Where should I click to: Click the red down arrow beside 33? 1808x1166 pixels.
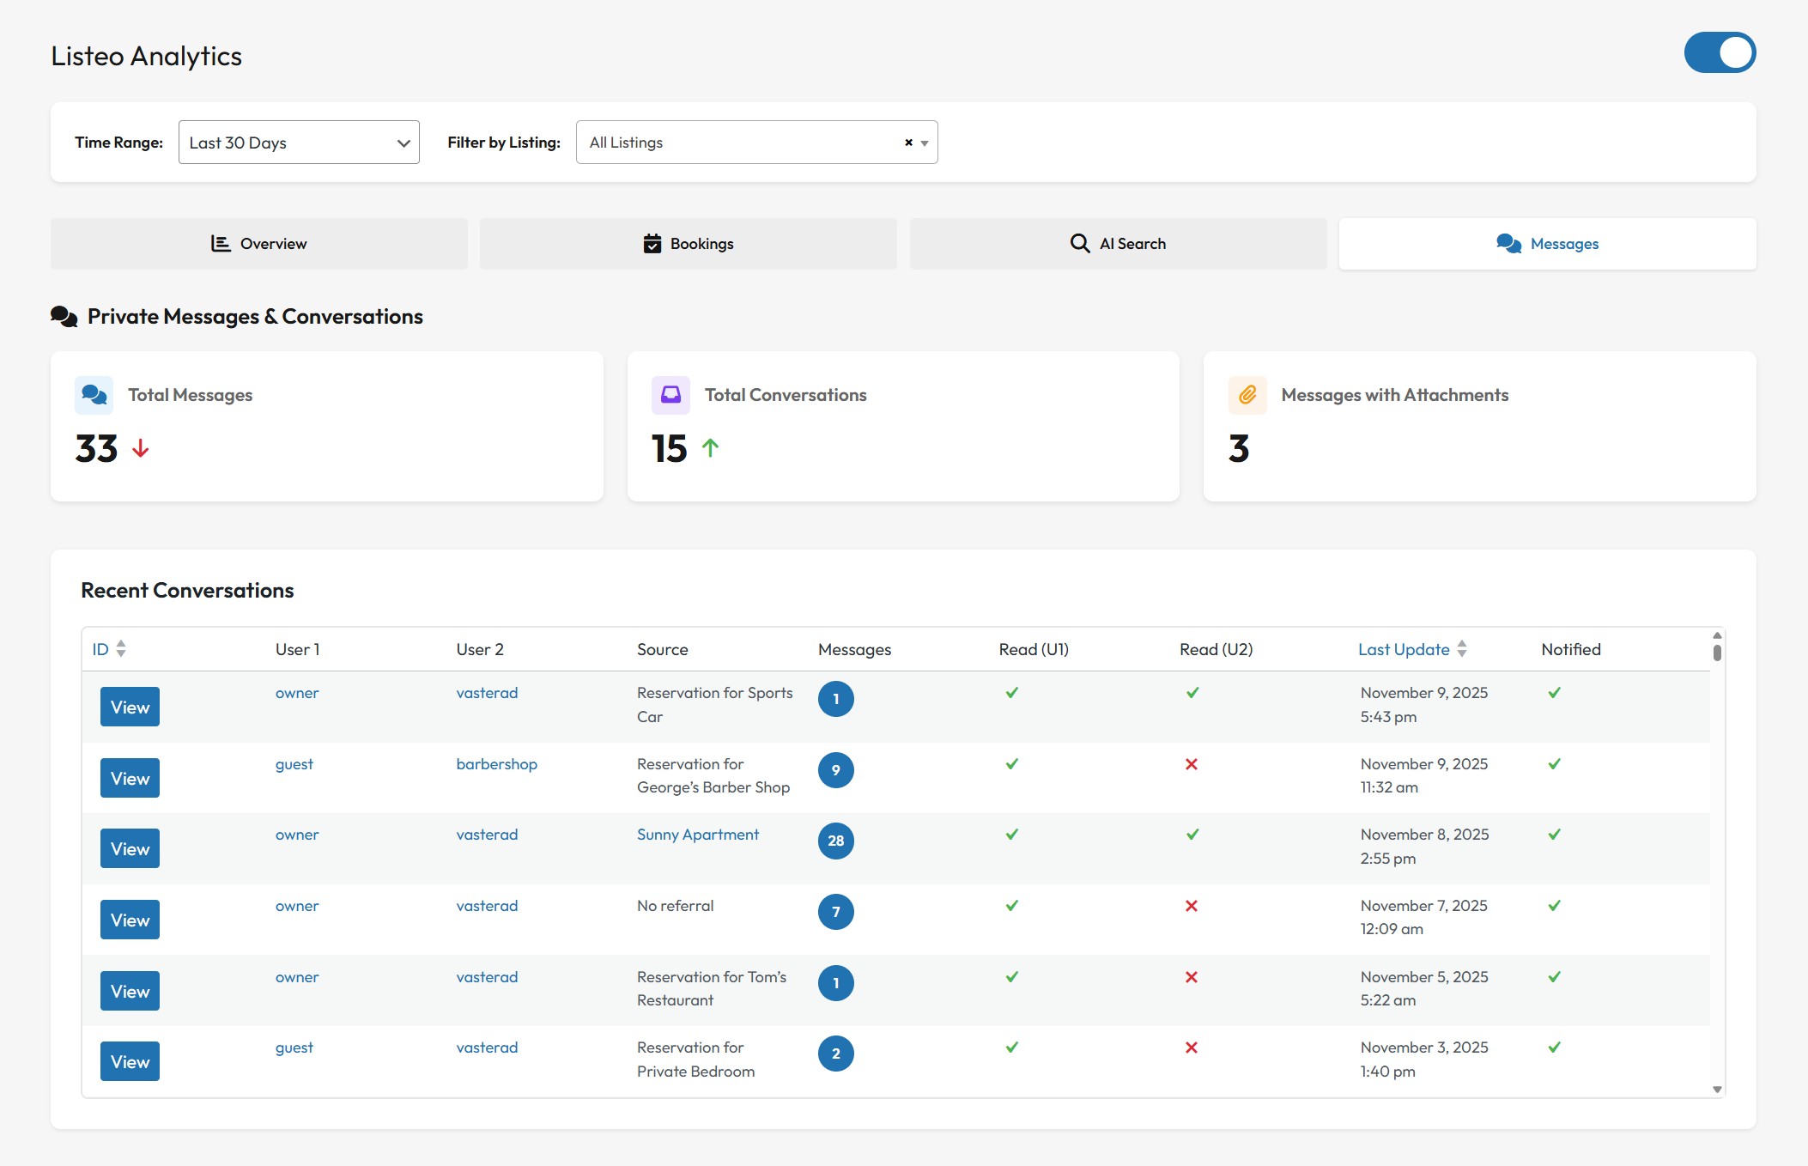pos(141,448)
